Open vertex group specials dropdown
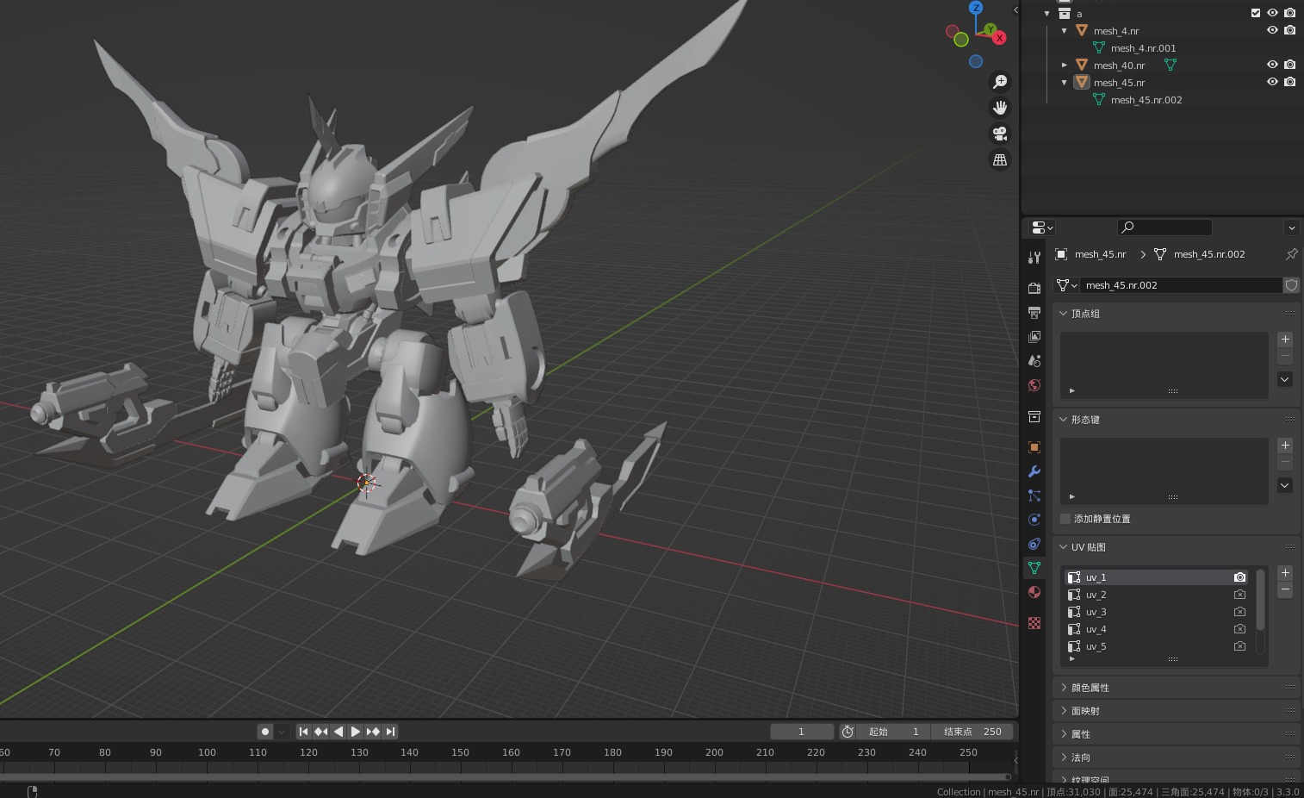1304x798 pixels. [x=1284, y=379]
